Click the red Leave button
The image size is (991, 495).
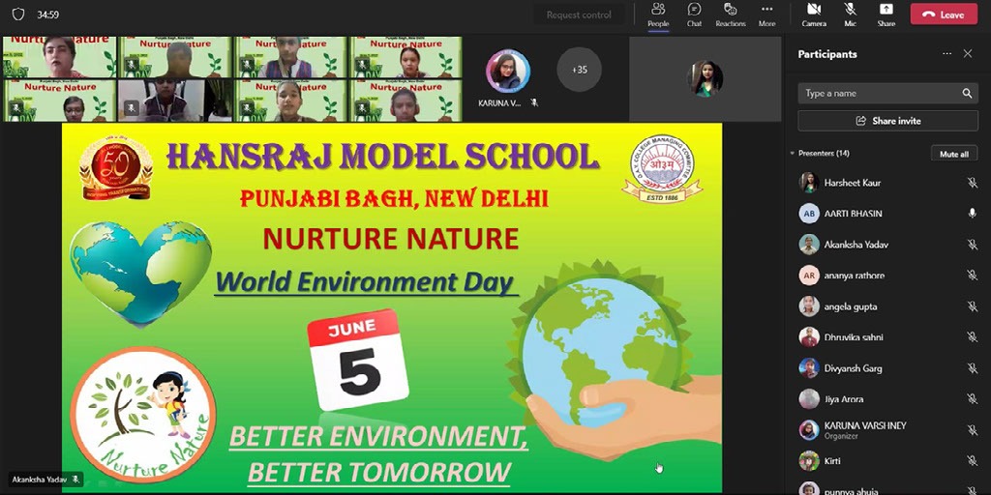(x=943, y=15)
